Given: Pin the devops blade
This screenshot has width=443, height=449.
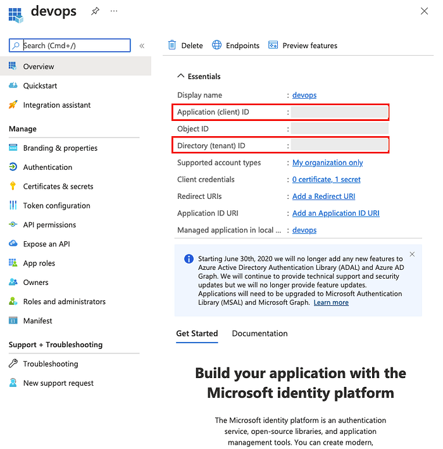Looking at the screenshot, I should tap(95, 11).
